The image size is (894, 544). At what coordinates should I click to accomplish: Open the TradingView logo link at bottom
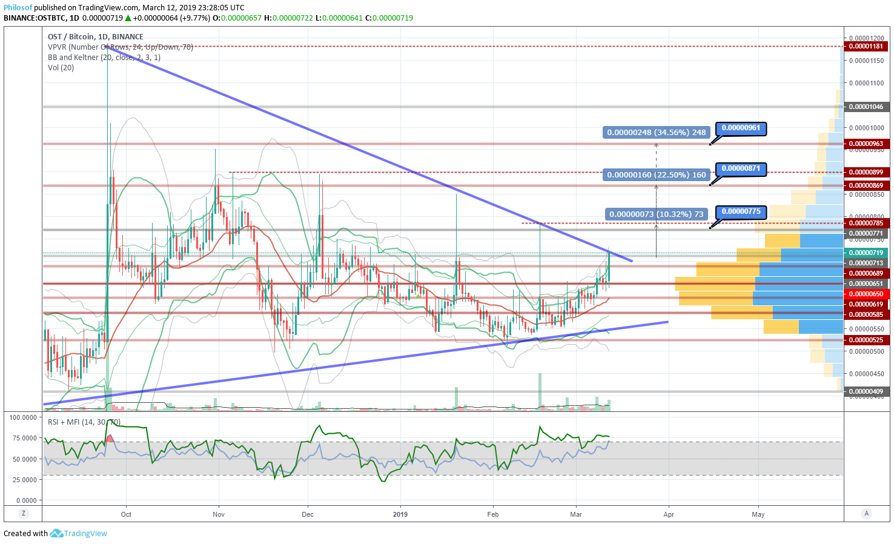click(x=78, y=534)
